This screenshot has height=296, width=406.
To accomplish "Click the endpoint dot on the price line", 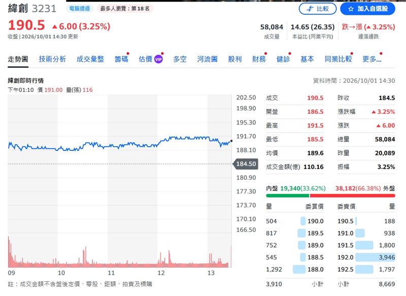I will tap(231, 141).
